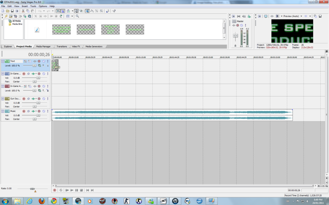Click the Gun Sounds track volume slider
This screenshot has height=205, width=329.
pos(38,103)
